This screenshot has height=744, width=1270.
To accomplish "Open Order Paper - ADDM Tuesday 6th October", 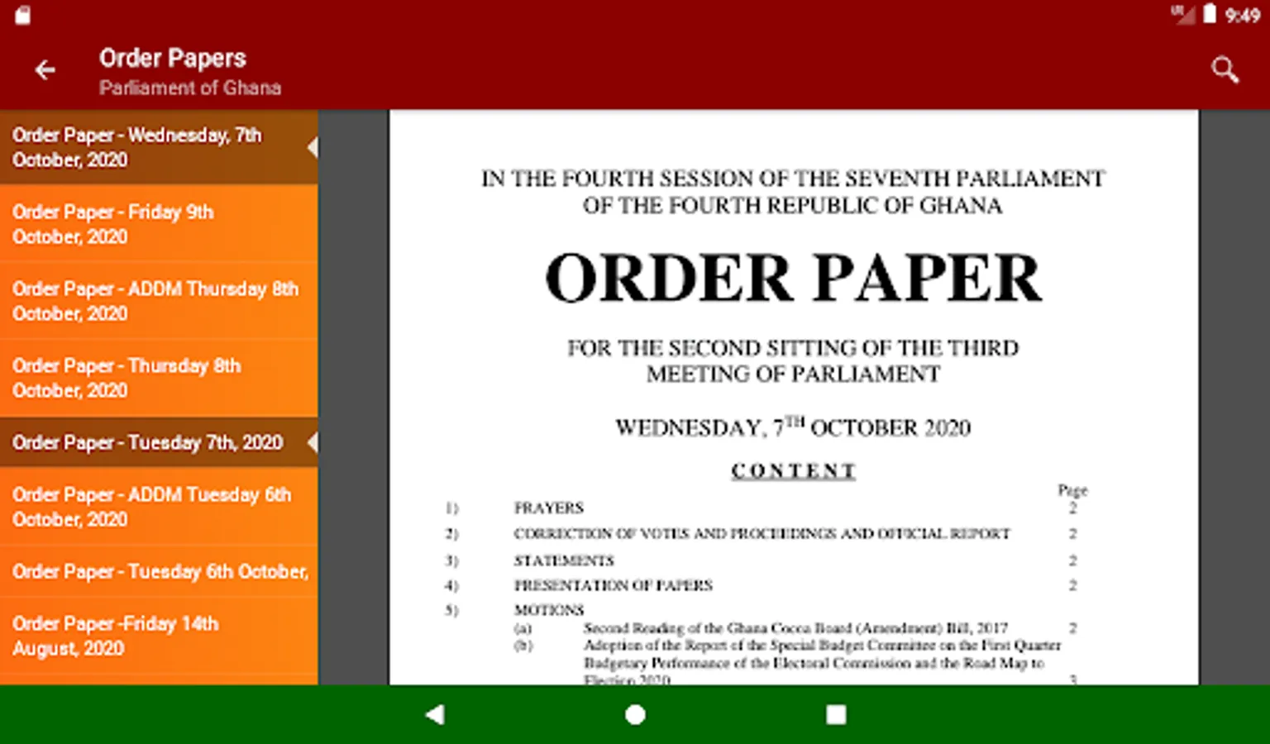I will [159, 507].
